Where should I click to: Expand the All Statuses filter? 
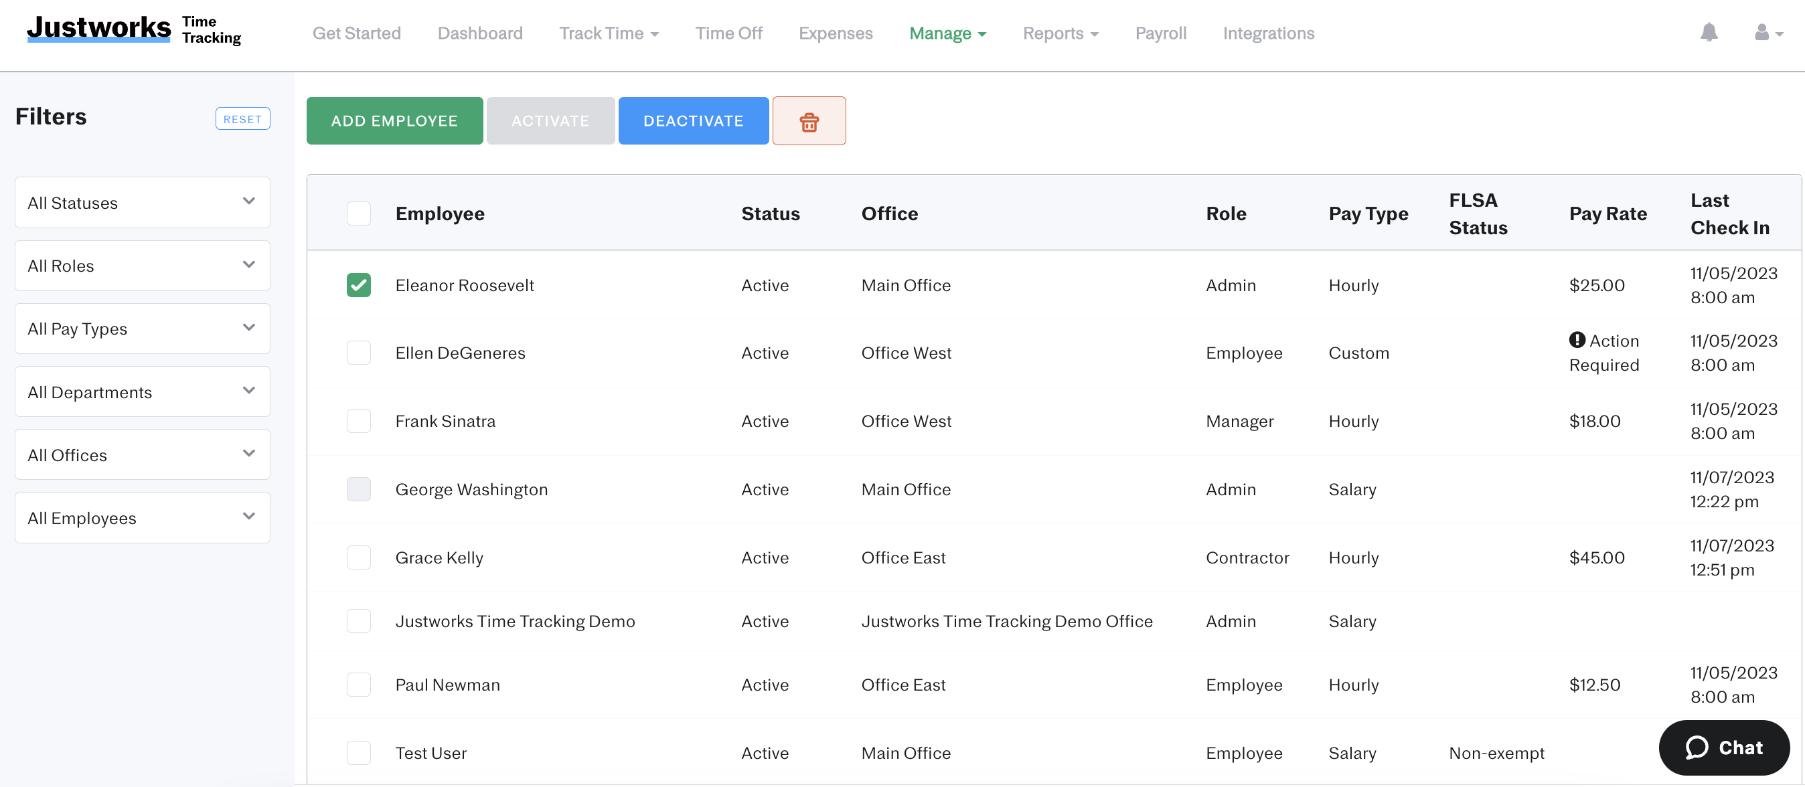(x=141, y=202)
